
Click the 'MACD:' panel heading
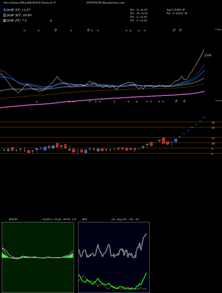coord(13,219)
